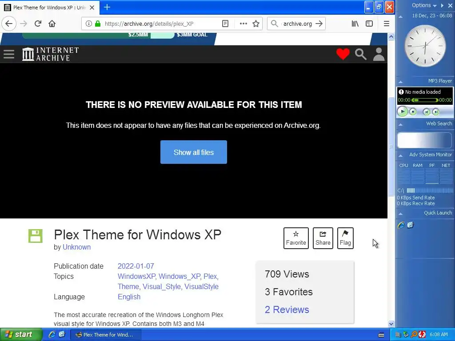Stop playback in MP3 Player
The width and height of the screenshot is (455, 341).
413,111
